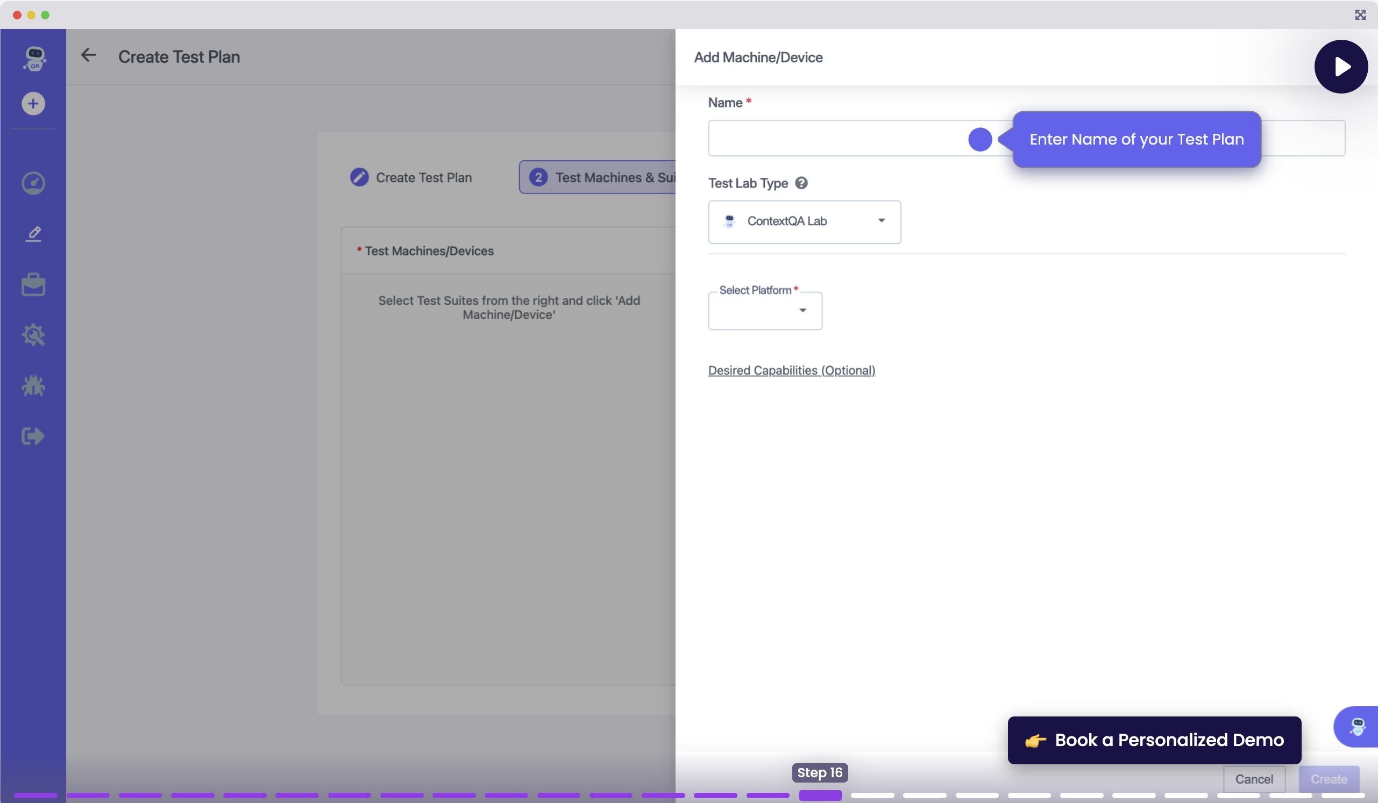Click the Name input field
The width and height of the screenshot is (1378, 803).
coord(837,139)
